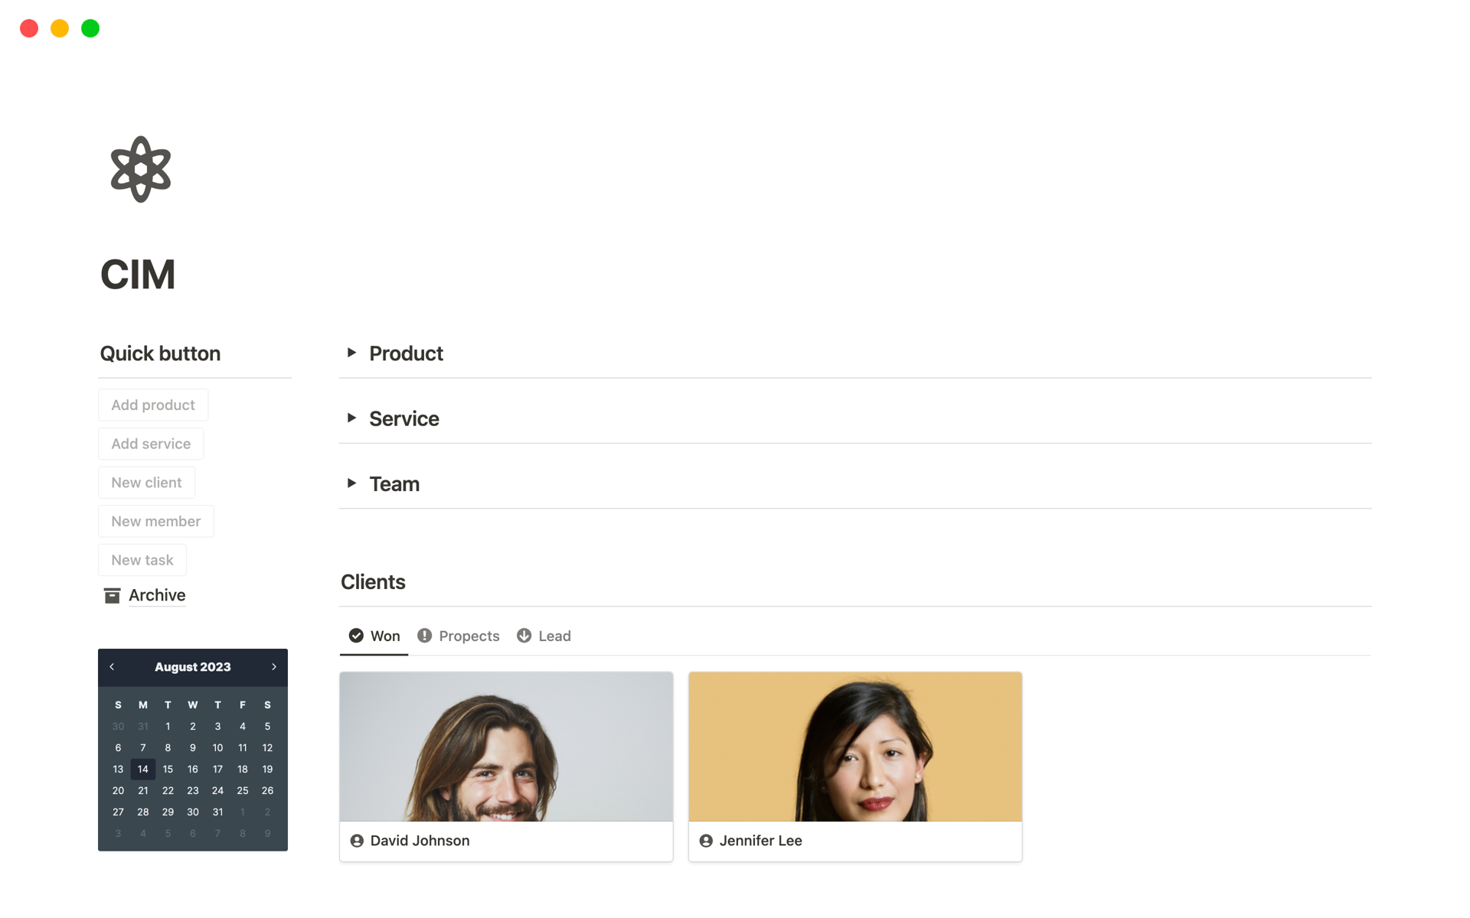The image size is (1470, 918).
Task: Click the atom page icon
Action: point(141,169)
